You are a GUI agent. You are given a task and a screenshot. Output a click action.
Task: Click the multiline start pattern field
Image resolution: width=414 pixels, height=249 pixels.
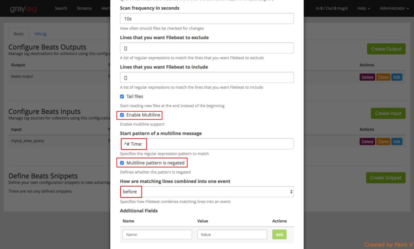pyautogui.click(x=206, y=143)
